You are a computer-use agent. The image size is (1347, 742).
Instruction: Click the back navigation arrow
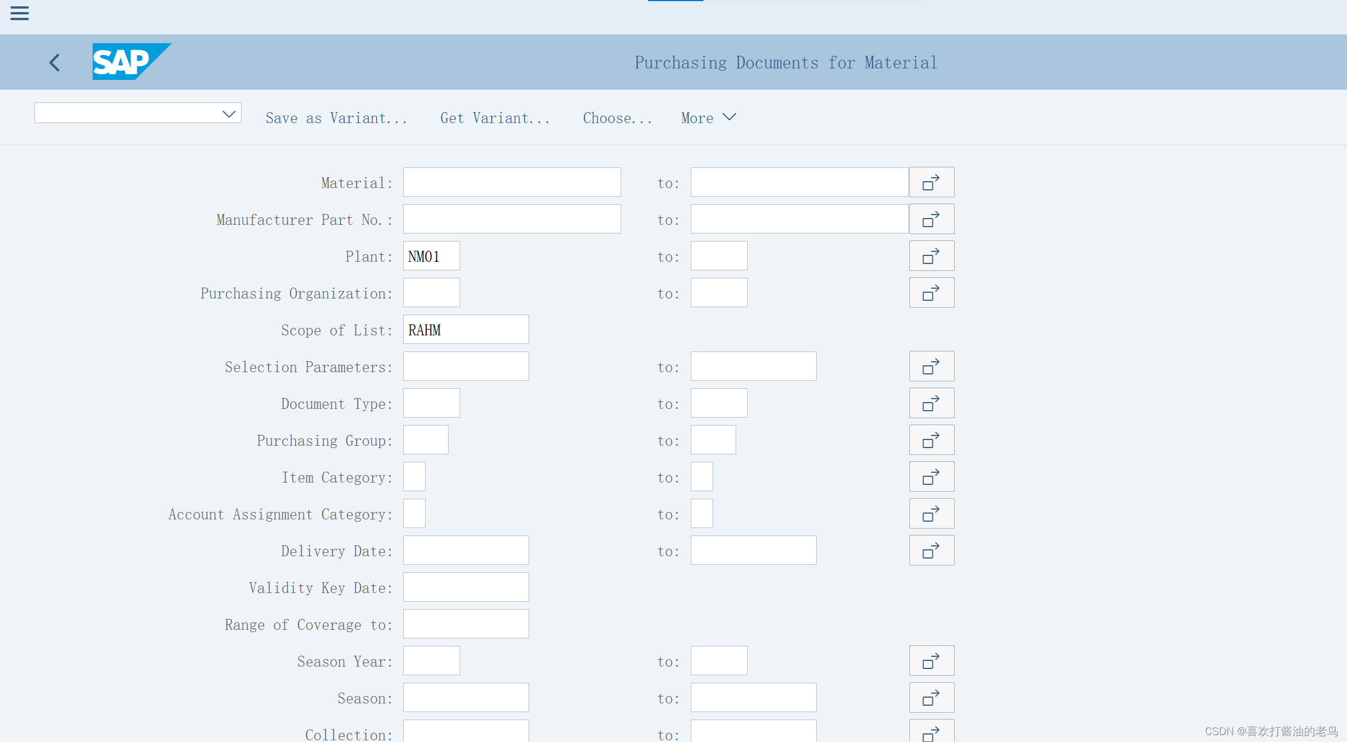point(55,62)
